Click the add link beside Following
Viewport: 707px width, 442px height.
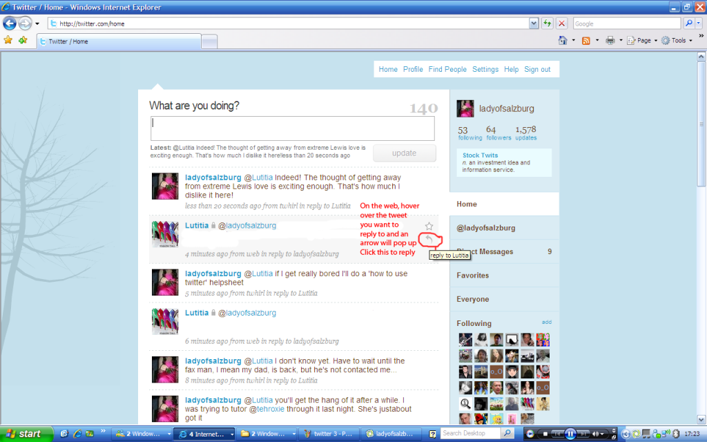tap(547, 322)
